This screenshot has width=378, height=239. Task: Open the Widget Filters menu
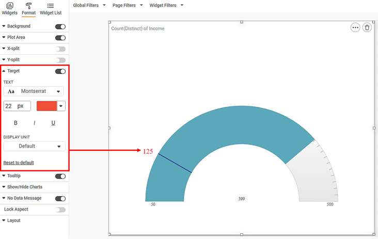coord(166,5)
